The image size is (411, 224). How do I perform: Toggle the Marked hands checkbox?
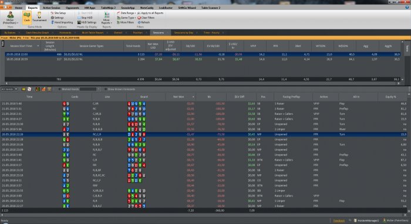59,89
